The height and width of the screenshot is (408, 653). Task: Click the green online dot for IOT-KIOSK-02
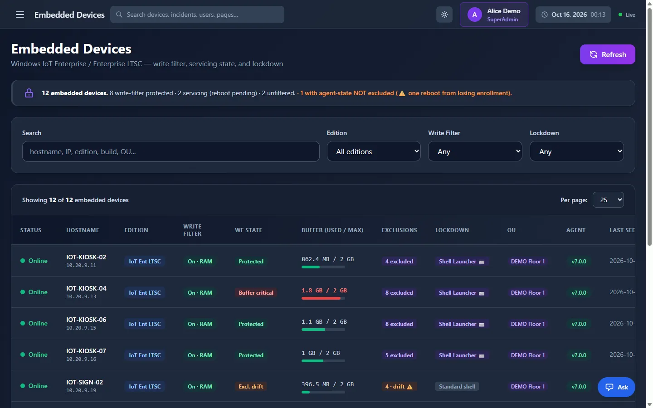pos(23,261)
